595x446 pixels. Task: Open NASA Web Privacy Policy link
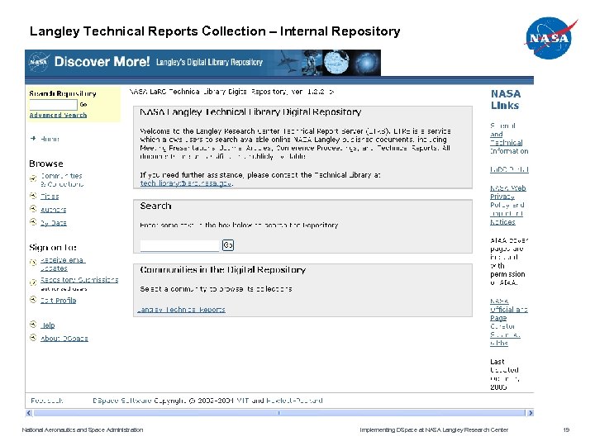[507, 205]
